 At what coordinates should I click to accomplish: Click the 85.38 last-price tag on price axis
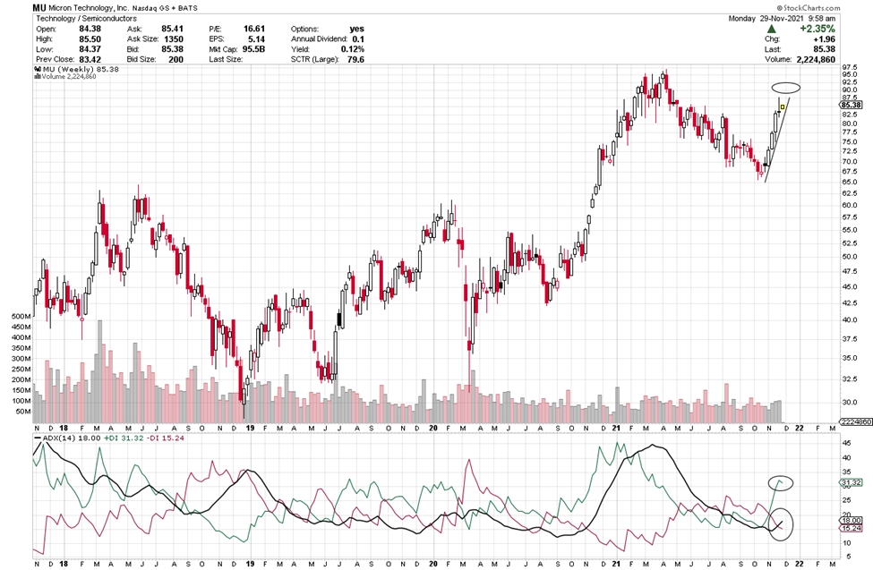(x=852, y=105)
